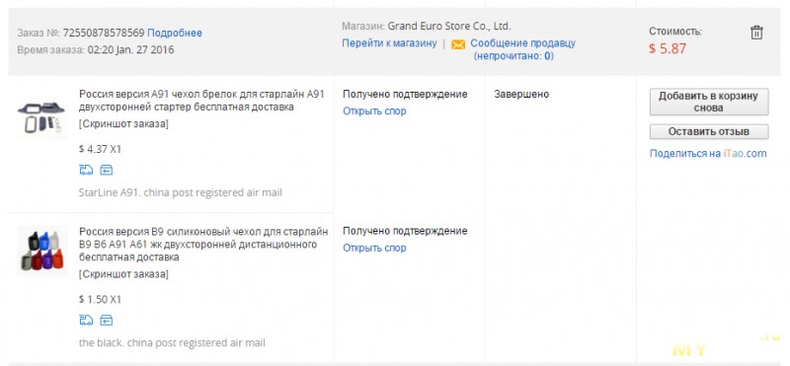View order screenshot for A91 case
790x366 pixels.
point(123,124)
